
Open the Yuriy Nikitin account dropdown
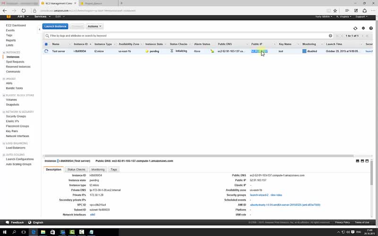324,17
